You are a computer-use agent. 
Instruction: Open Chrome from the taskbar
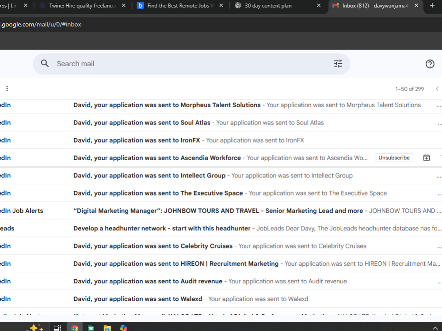(x=75, y=327)
